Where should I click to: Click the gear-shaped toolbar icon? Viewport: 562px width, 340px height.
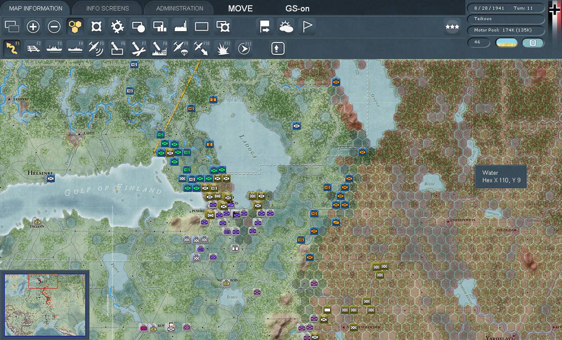click(117, 27)
